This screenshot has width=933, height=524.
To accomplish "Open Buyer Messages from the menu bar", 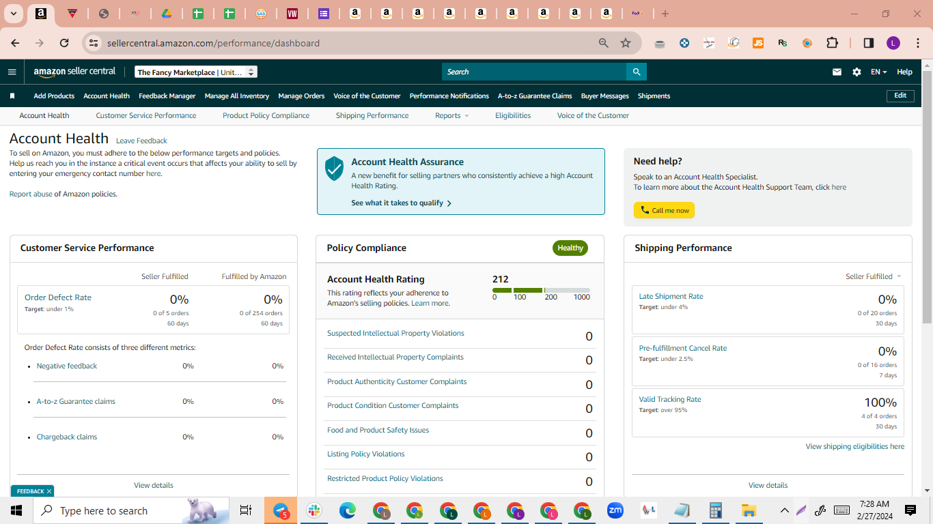I will tap(605, 96).
